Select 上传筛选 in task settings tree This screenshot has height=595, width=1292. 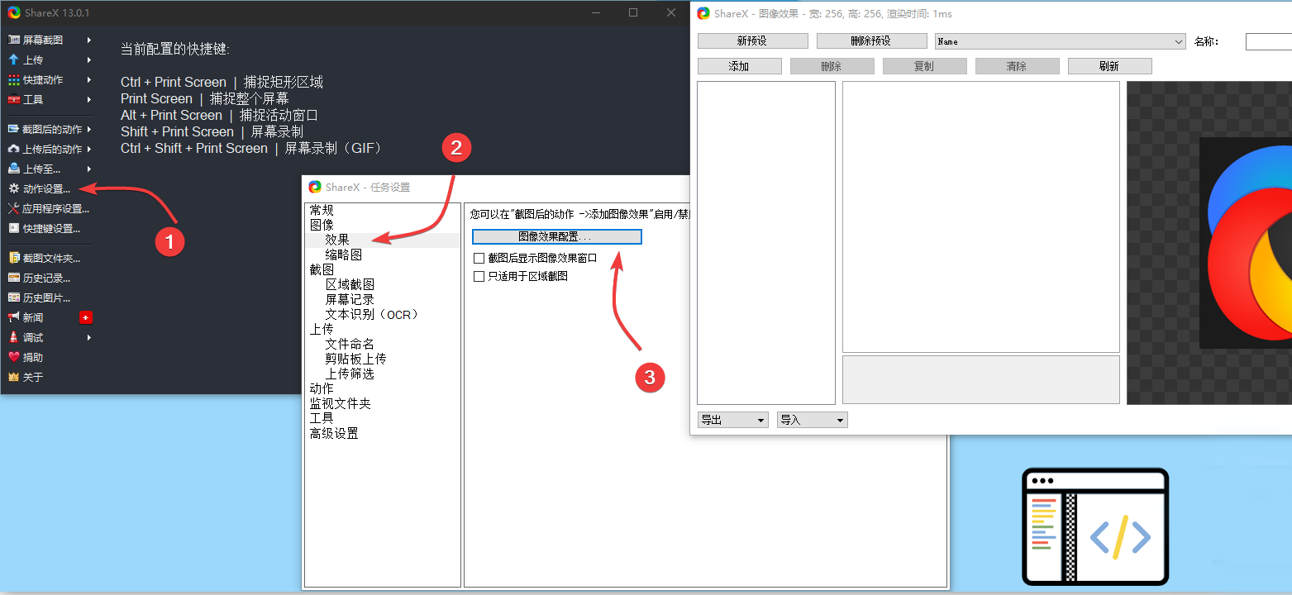click(350, 374)
